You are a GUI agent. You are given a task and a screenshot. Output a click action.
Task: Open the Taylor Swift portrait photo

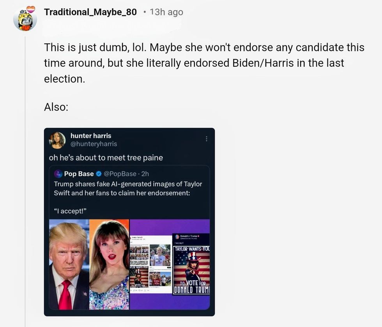coord(109,264)
